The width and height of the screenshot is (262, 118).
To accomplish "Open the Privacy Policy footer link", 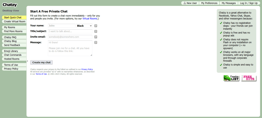I will (87, 69).
